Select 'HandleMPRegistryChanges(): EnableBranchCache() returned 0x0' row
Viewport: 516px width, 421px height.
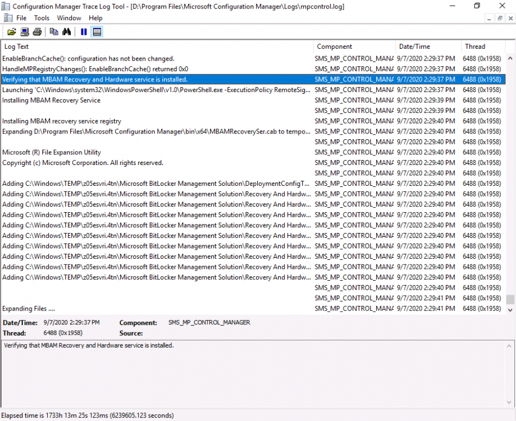[x=253, y=69]
